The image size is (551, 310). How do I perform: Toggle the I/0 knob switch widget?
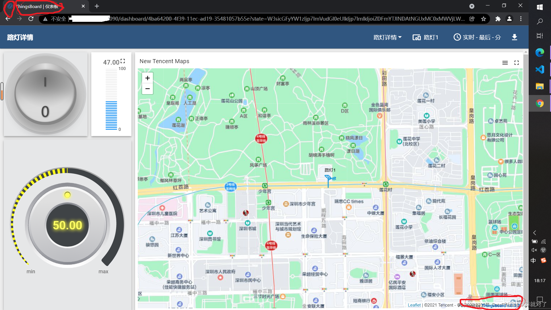[x=45, y=93]
